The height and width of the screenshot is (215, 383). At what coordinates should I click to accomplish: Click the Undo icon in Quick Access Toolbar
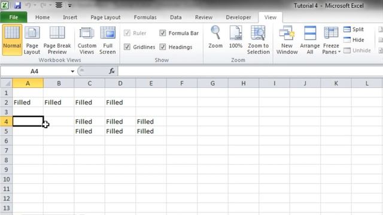[x=28, y=5]
